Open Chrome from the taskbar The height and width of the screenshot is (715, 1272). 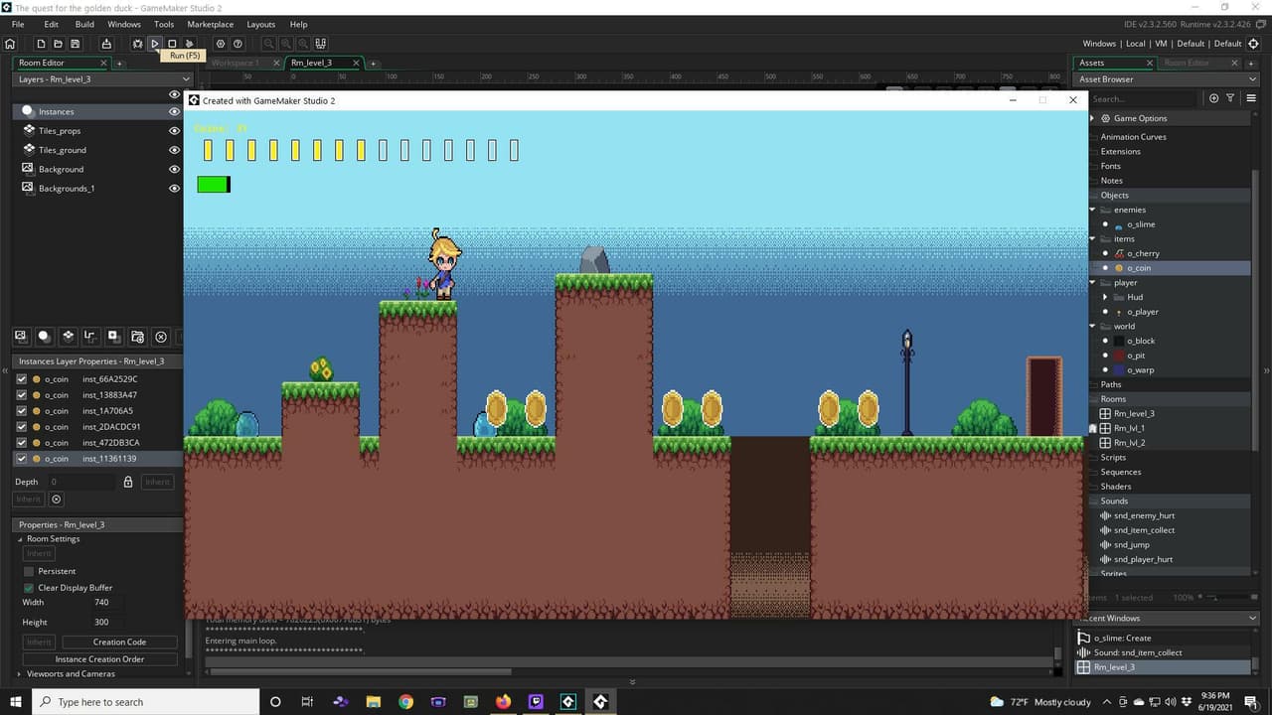tap(405, 702)
